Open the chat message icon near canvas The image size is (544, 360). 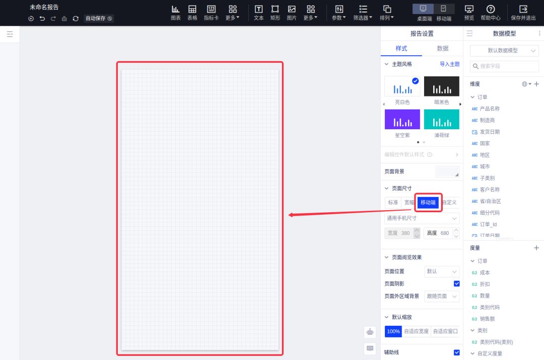[370, 348]
